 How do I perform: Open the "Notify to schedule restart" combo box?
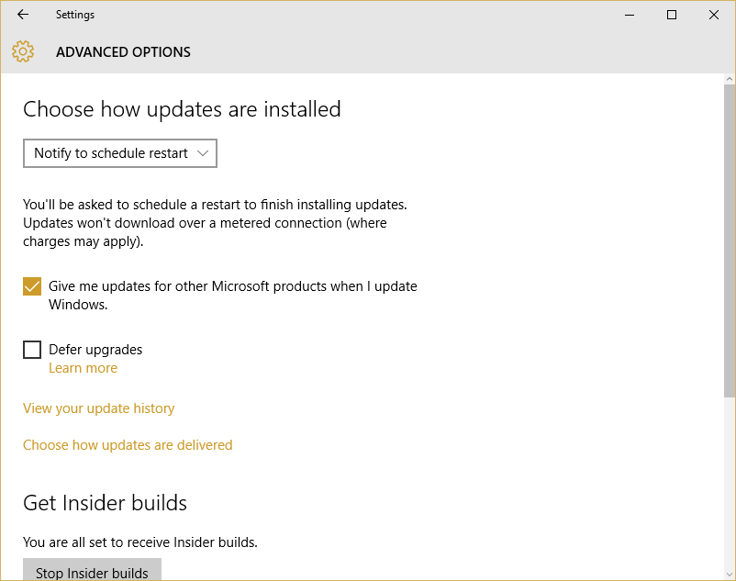[x=119, y=153]
